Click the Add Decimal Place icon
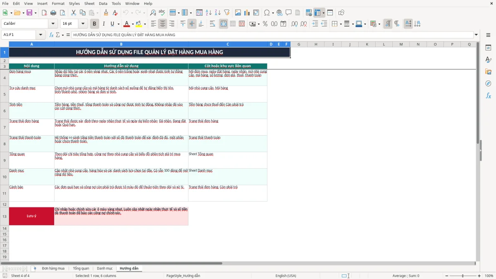496x279 pixels. (294, 24)
